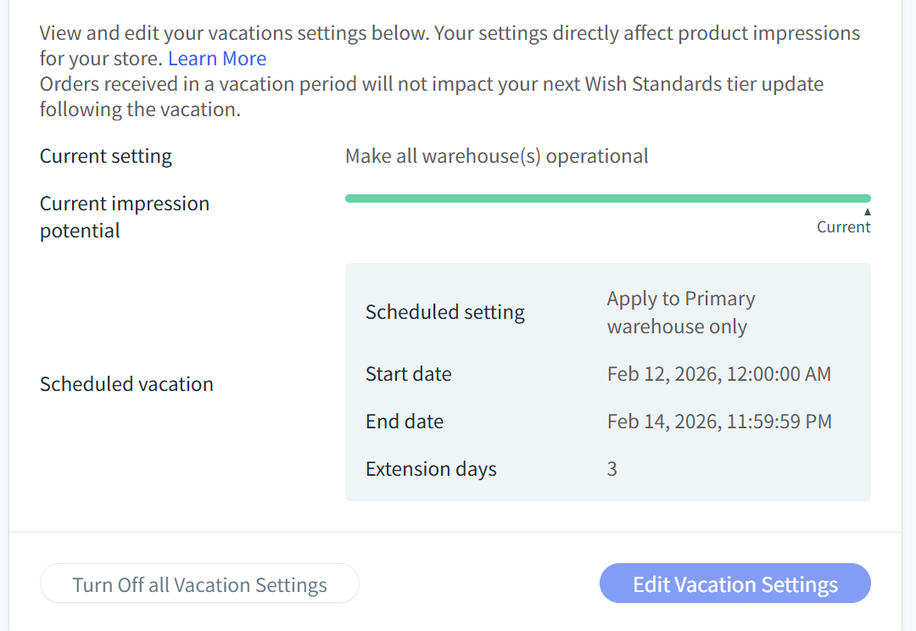Screen dimensions: 916x631
Task: Click the End date label
Action: pyautogui.click(x=404, y=421)
